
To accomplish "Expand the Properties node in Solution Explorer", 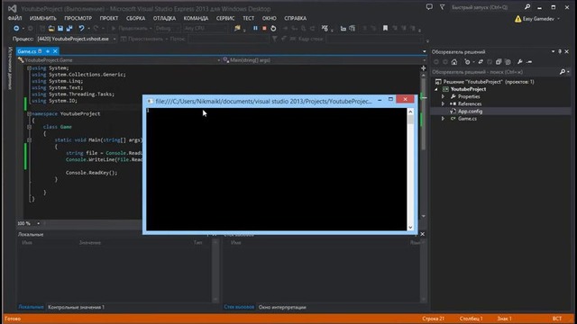I will 443,96.
